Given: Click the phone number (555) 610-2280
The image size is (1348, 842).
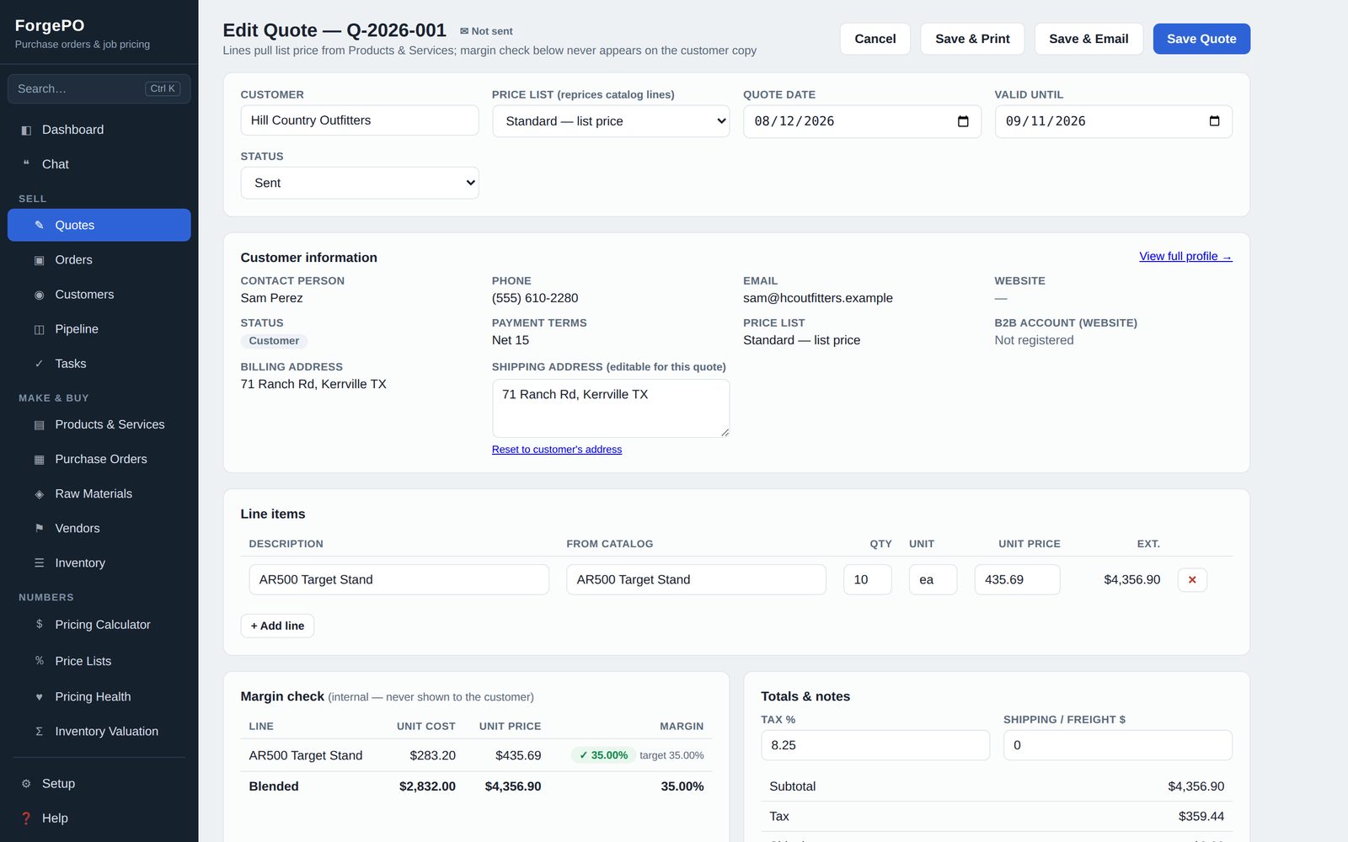Looking at the screenshot, I should (535, 298).
